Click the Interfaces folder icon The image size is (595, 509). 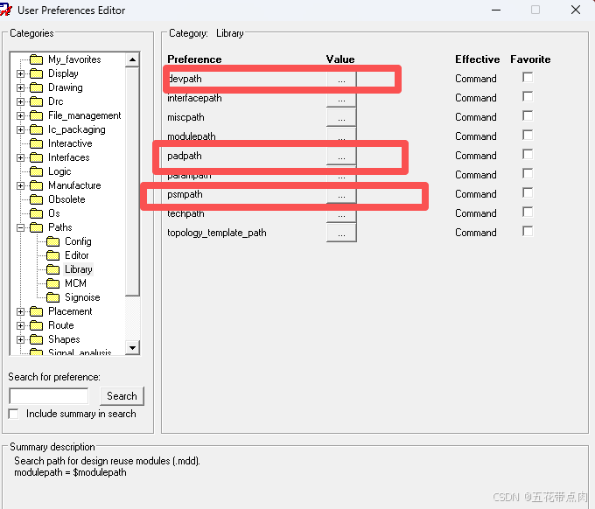(37, 157)
